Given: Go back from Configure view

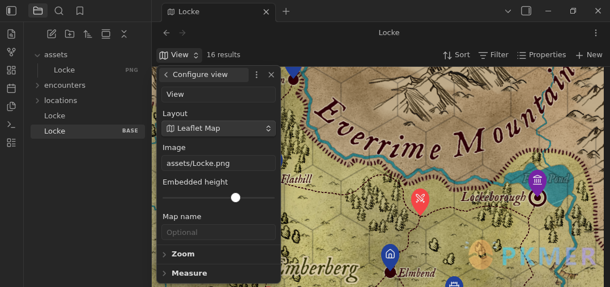Looking at the screenshot, I should point(166,75).
